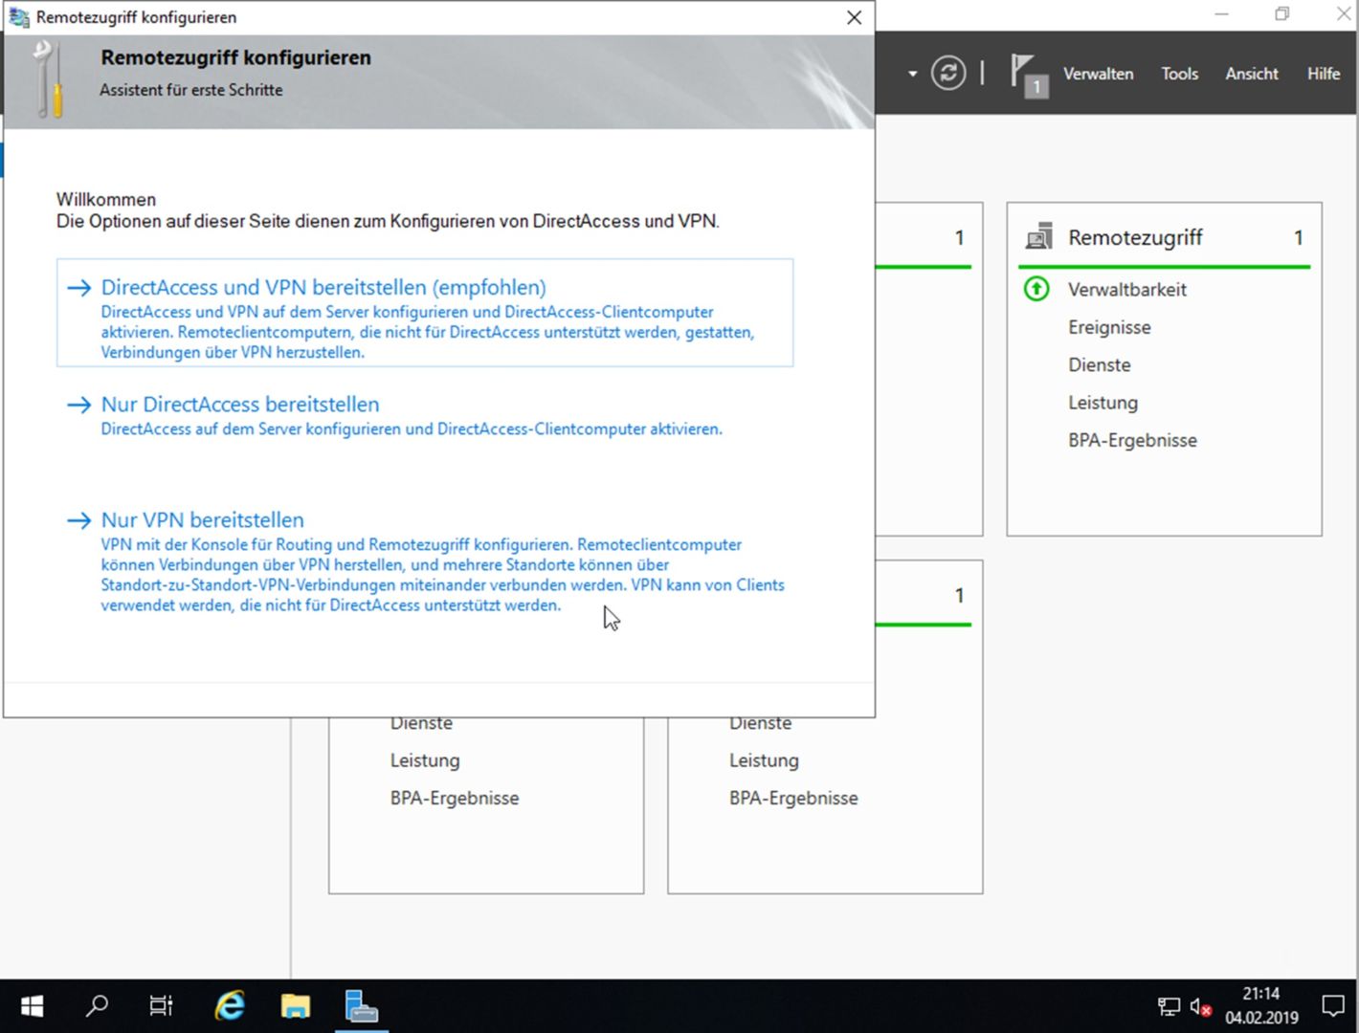Click the Remotezugriff tile server icon
Viewport: 1359px width, 1033px height.
point(1038,236)
